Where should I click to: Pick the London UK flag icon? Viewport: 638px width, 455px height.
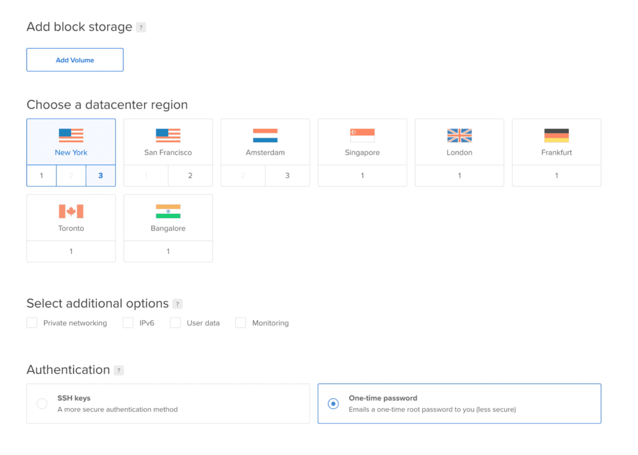coord(459,135)
